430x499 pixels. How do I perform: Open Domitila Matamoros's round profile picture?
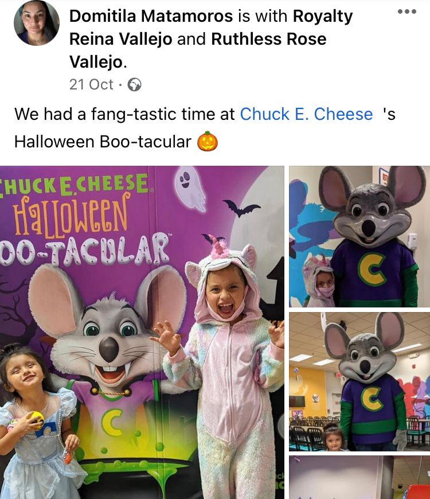tap(37, 24)
